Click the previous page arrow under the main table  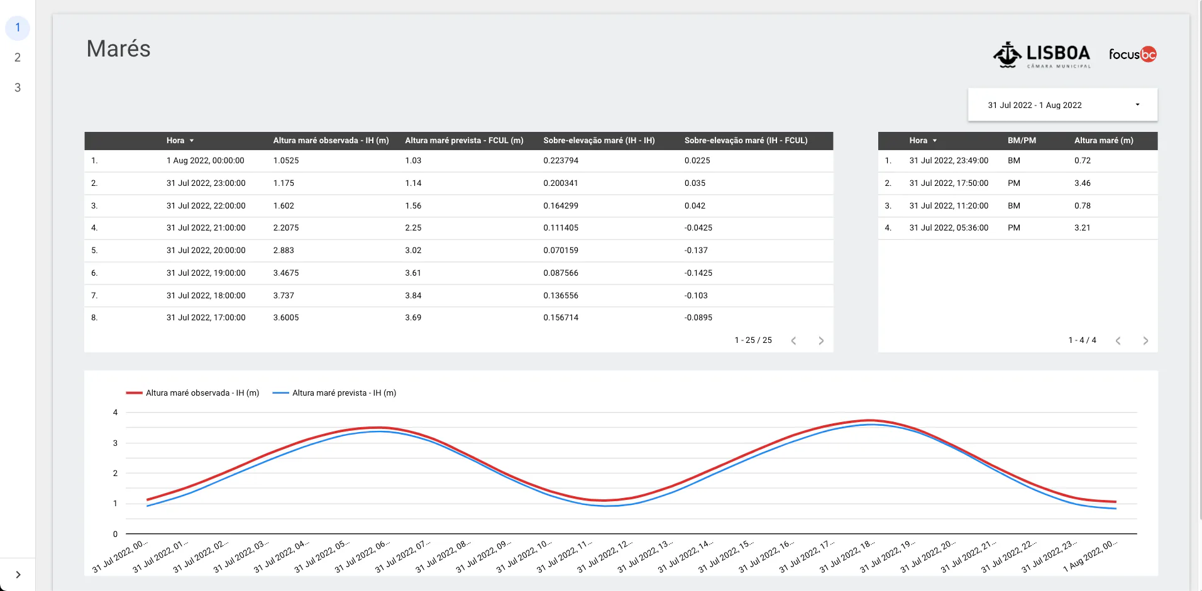[x=793, y=340]
